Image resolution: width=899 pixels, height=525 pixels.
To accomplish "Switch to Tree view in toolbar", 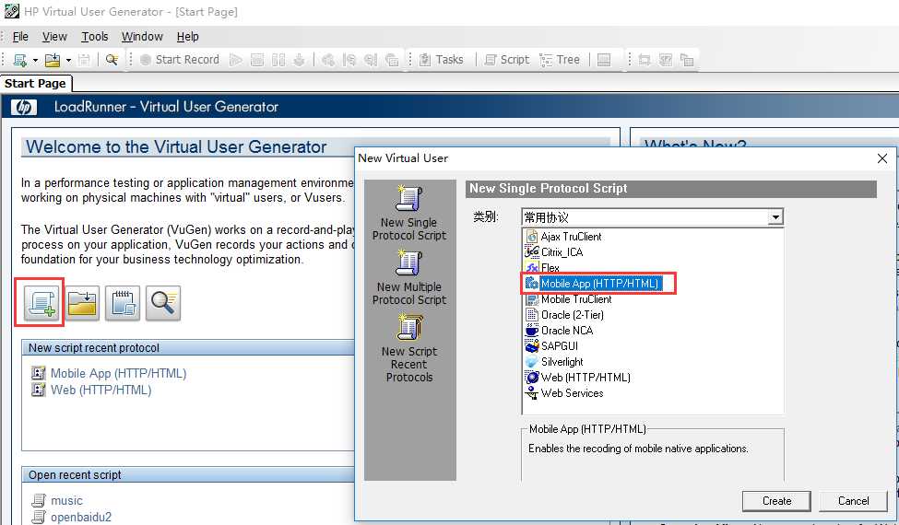I will pos(561,60).
